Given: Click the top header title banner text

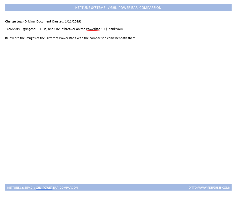Looking at the screenshot, I should (118, 7).
